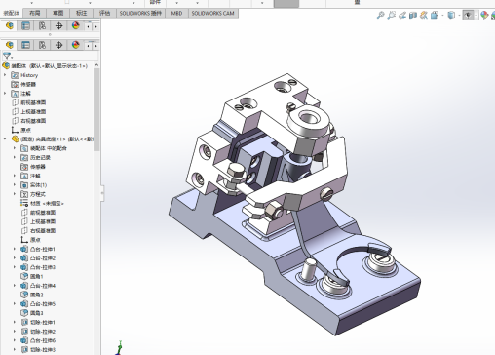The width and height of the screenshot is (495, 355).
Task: Select PropertyManager tab in lower pane
Action: tap(25, 45)
